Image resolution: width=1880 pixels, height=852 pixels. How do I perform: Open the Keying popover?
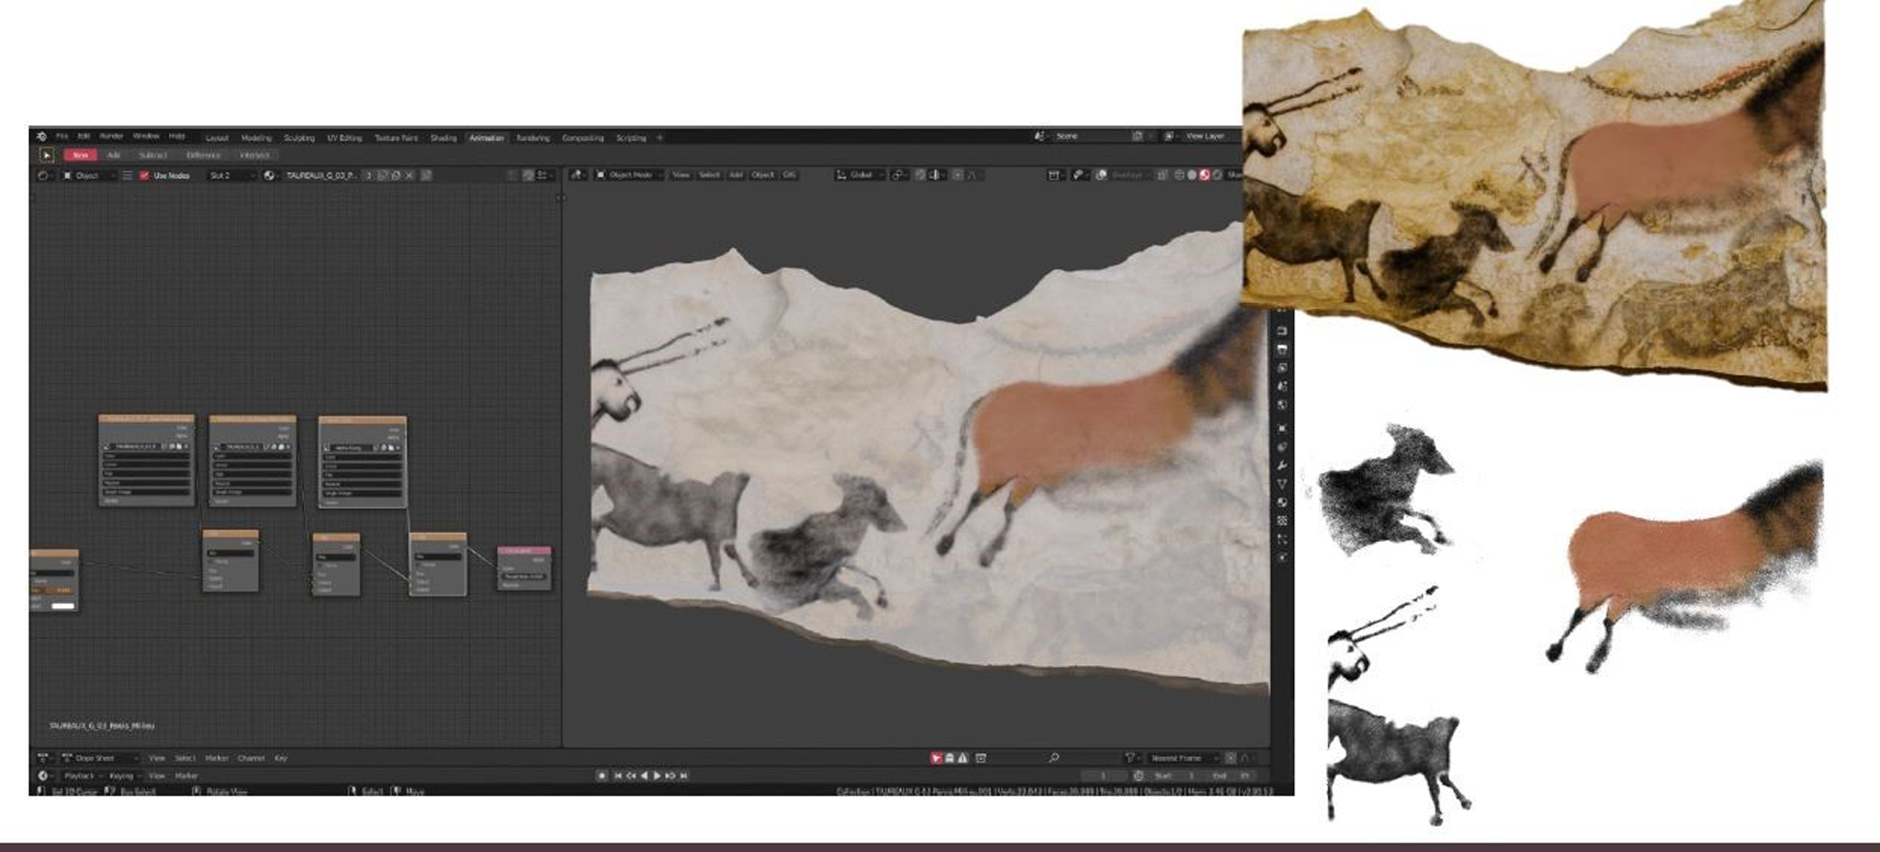click(125, 776)
